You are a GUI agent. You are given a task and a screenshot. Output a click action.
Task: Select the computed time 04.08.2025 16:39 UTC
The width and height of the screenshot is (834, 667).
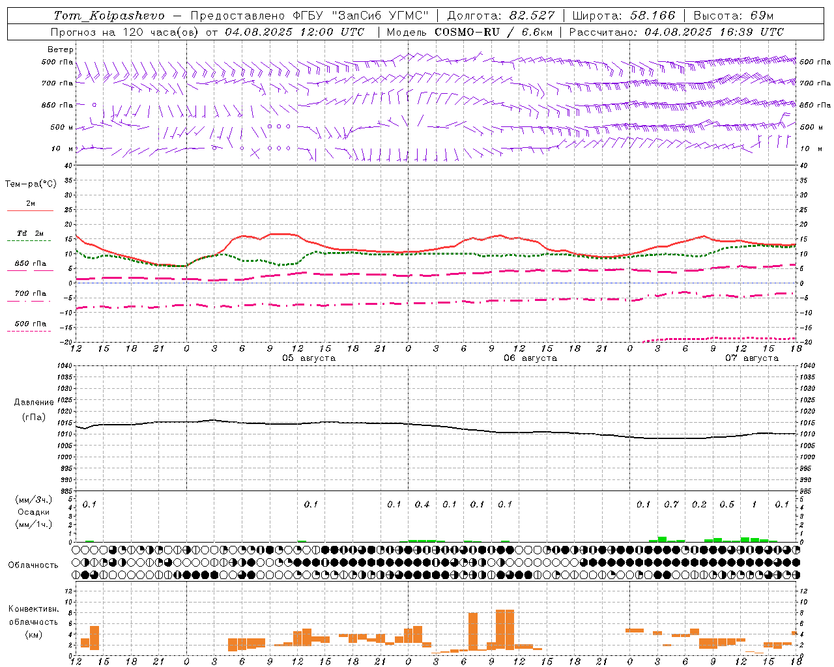714,32
